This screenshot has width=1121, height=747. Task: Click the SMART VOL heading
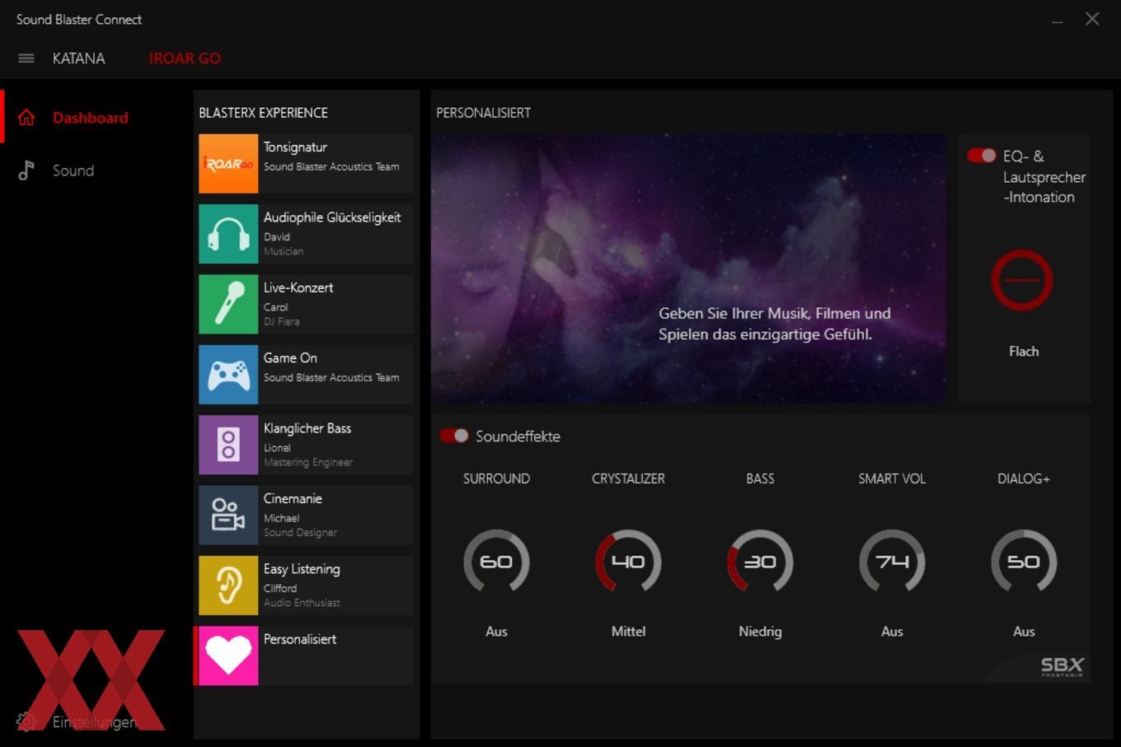pos(892,479)
